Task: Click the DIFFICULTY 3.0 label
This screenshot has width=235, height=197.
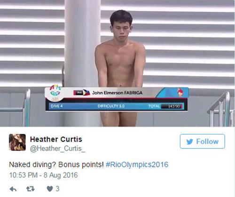Action: pyautogui.click(x=111, y=106)
